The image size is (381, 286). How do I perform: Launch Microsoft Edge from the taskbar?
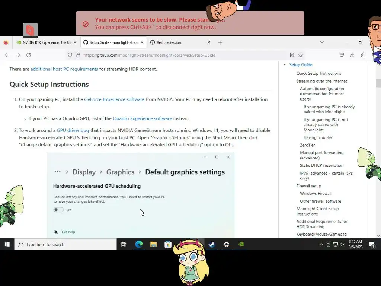pyautogui.click(x=139, y=244)
